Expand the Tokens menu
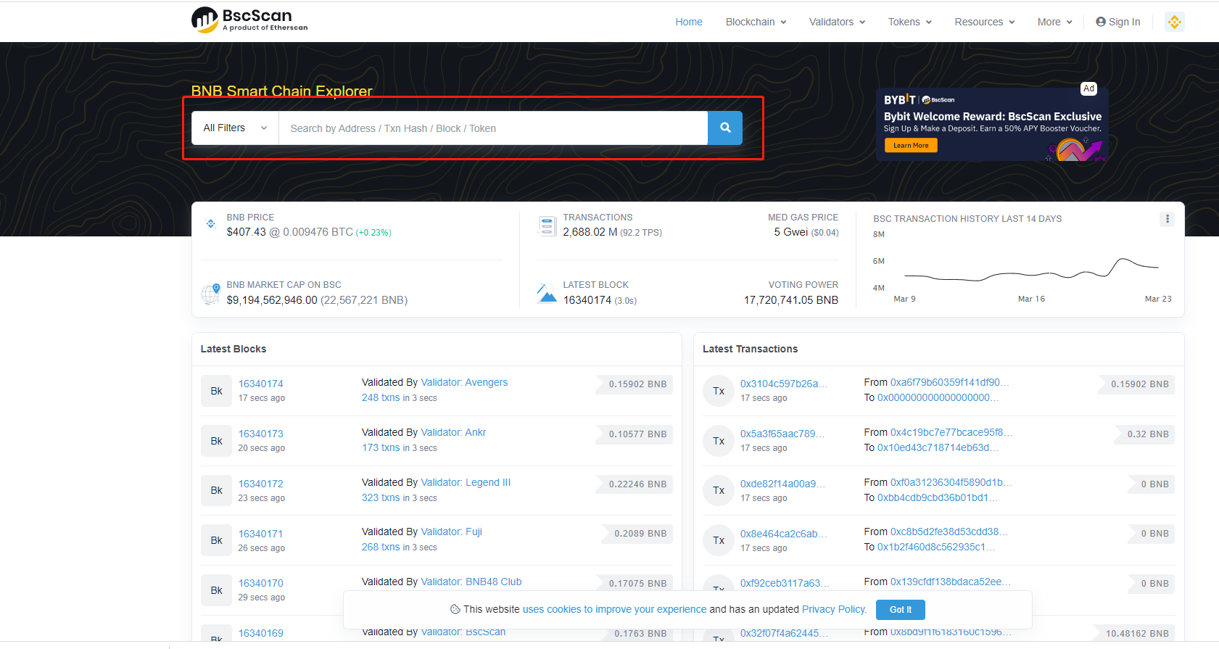 (909, 22)
